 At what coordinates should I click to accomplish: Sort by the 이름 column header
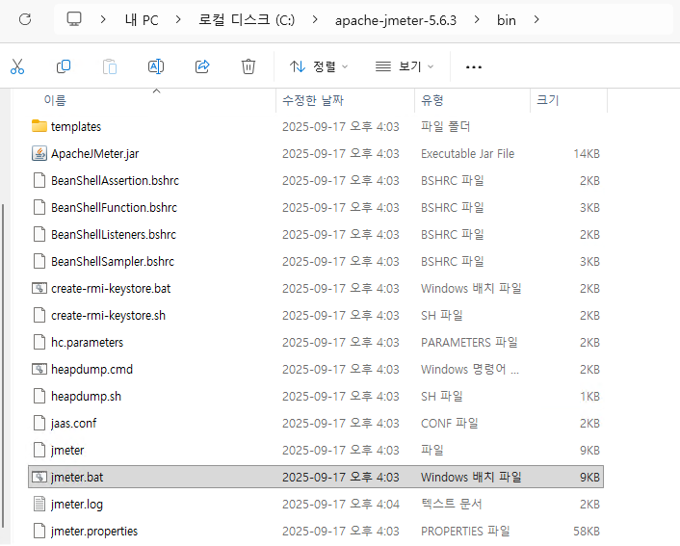(55, 100)
